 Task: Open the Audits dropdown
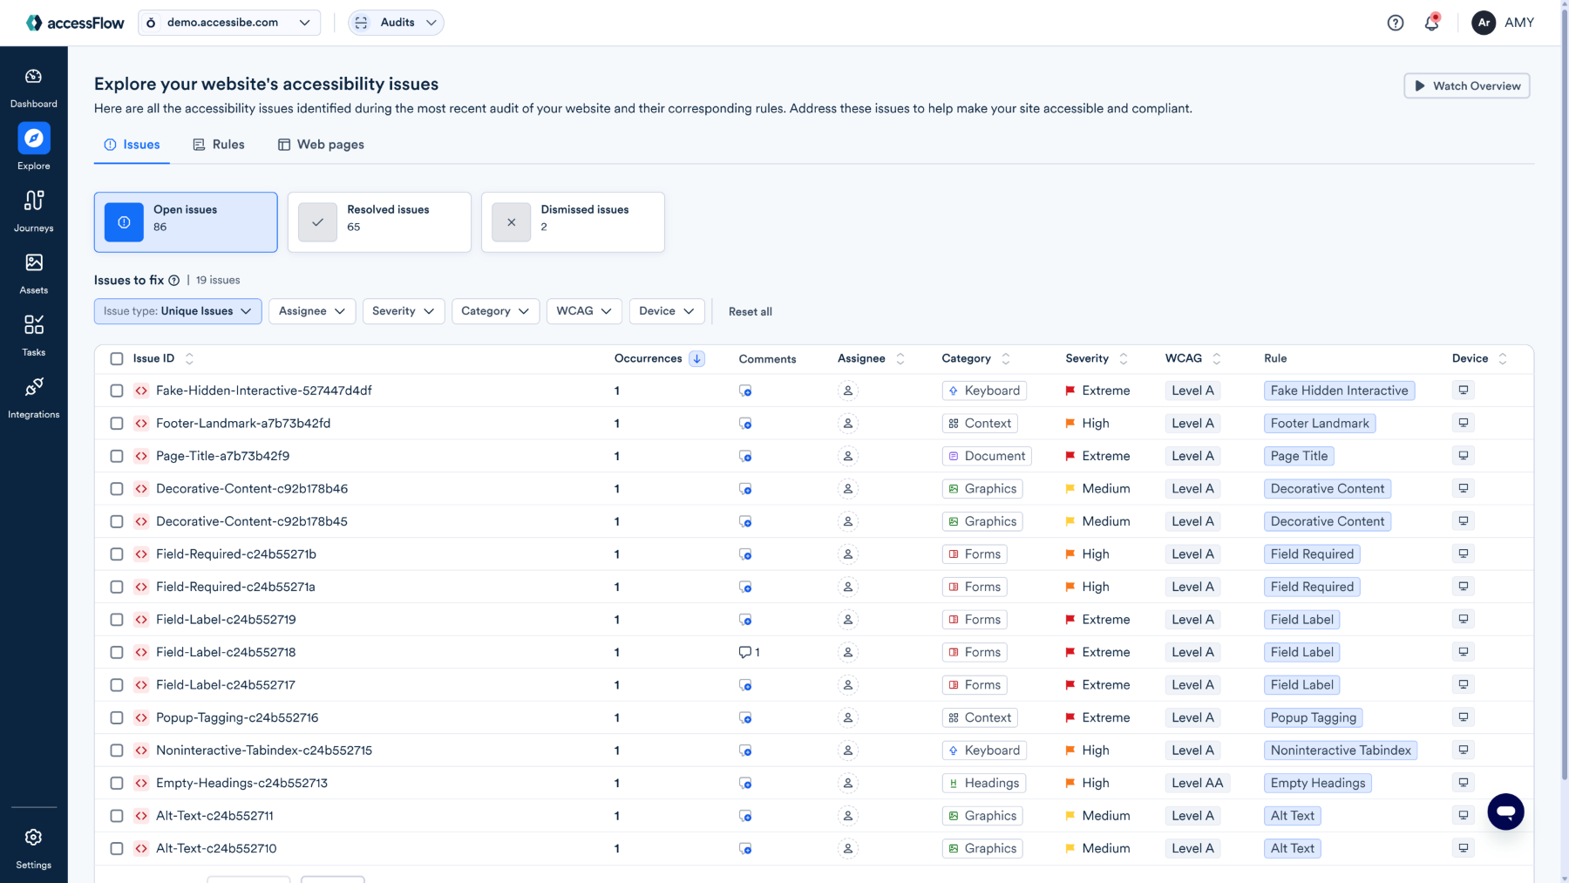(396, 23)
